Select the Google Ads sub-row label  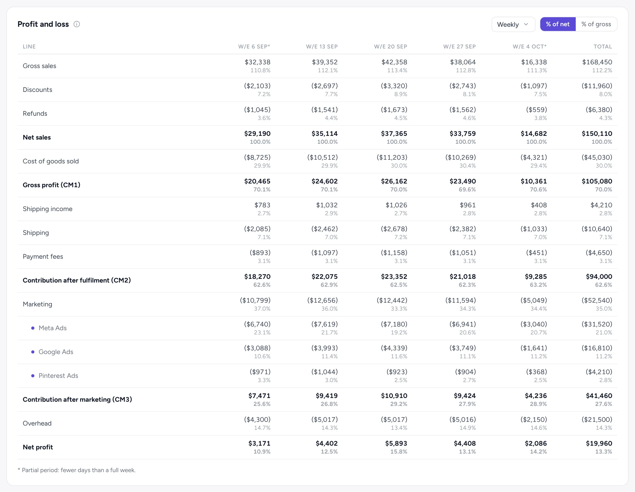click(x=56, y=352)
